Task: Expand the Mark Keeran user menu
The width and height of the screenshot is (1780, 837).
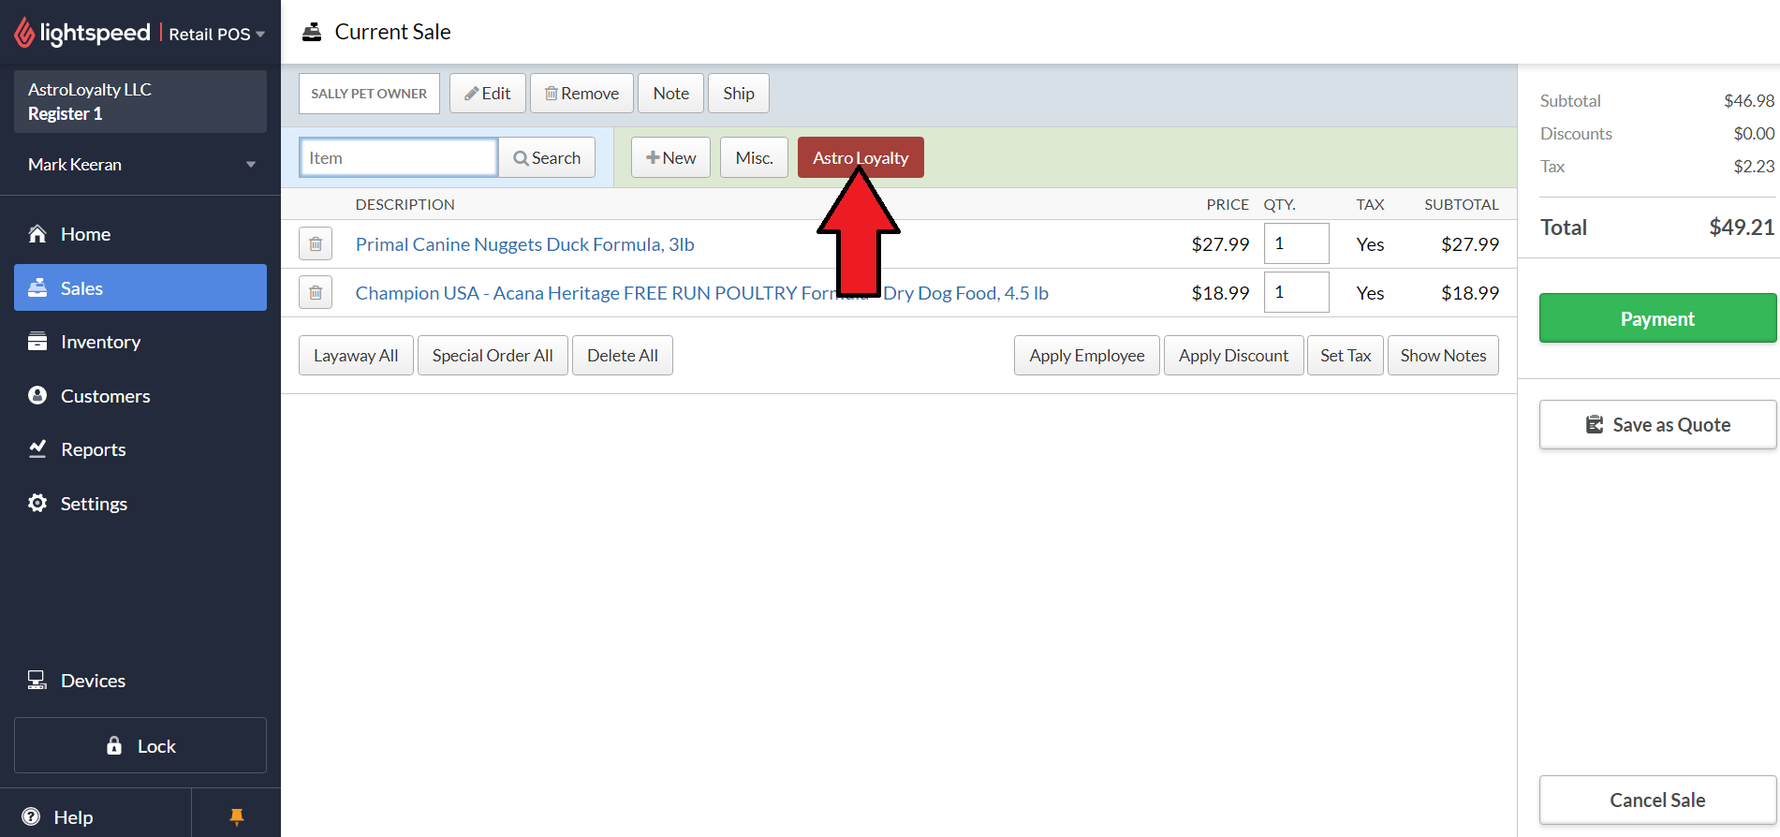Action: click(x=140, y=165)
